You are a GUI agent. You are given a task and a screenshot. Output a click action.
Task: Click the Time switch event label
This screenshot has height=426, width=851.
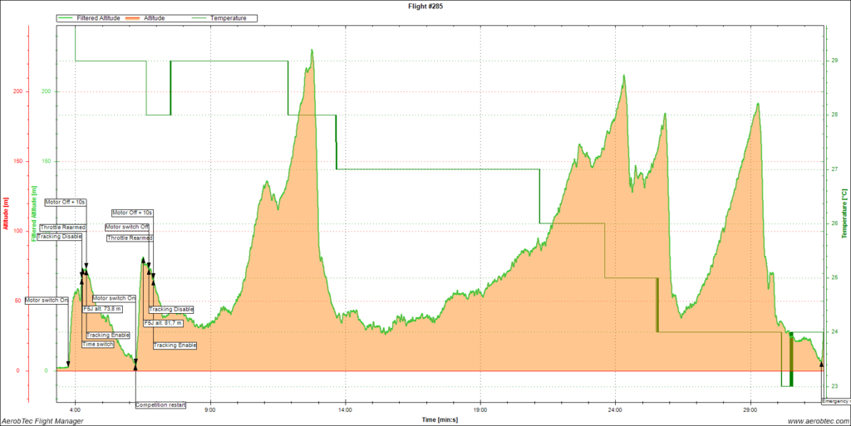pos(98,344)
